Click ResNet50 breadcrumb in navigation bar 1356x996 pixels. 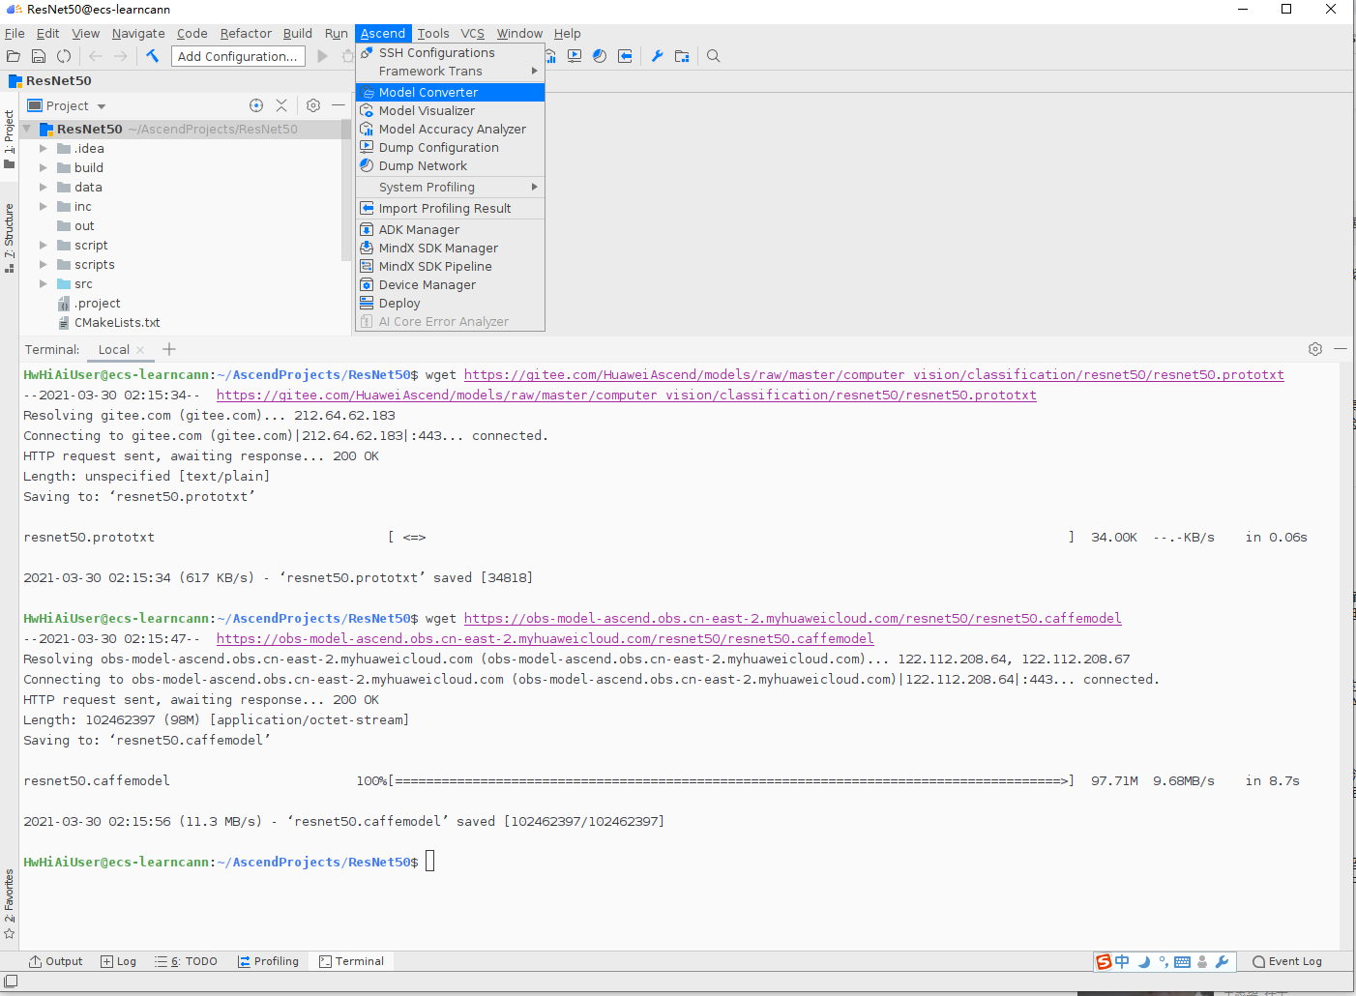[x=50, y=81]
